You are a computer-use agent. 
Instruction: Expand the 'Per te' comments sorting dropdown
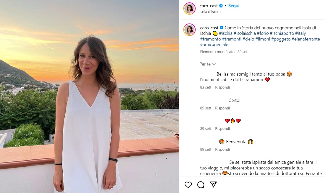pos(208,64)
